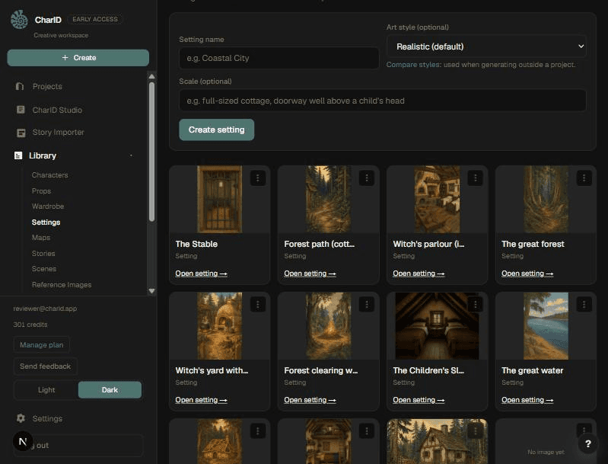Switch theme to Dark
608x464 pixels.
110,390
